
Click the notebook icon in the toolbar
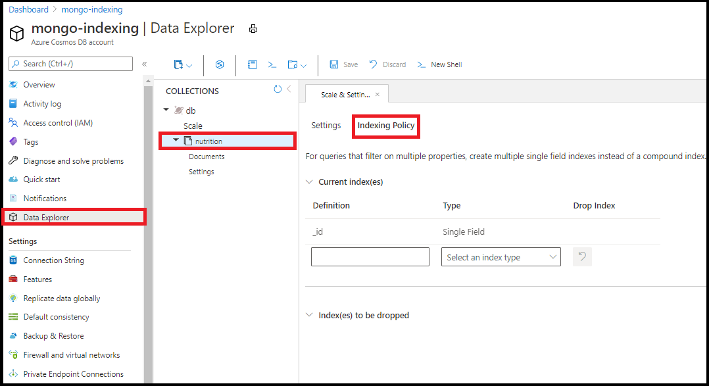tap(252, 64)
